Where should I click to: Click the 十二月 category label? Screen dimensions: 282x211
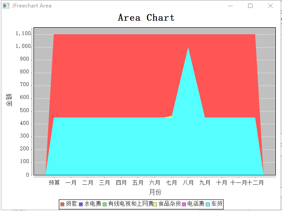256,183
